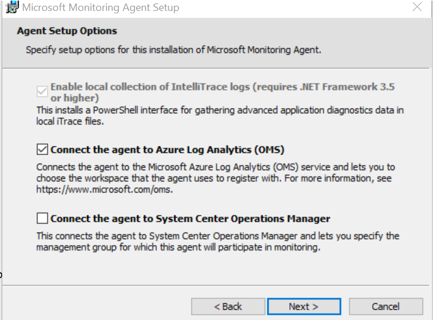
Task: Click the 'Microsoft Monitoring Agent Setup' title text
Action: [x=100, y=8]
